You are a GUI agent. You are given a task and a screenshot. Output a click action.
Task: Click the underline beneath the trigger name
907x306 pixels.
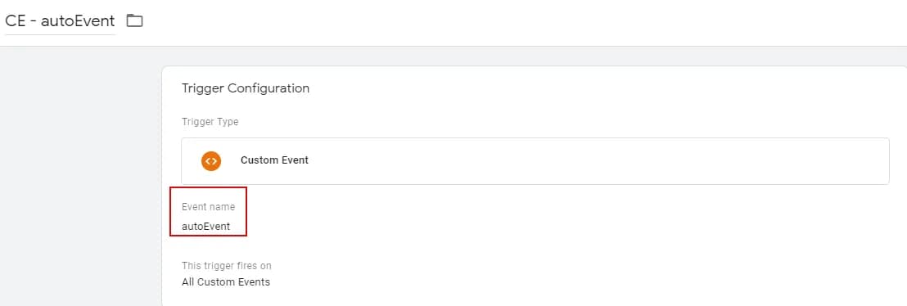[60, 34]
